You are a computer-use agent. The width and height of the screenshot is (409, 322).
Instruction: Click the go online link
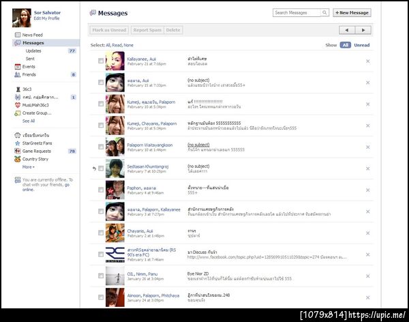pos(46,187)
